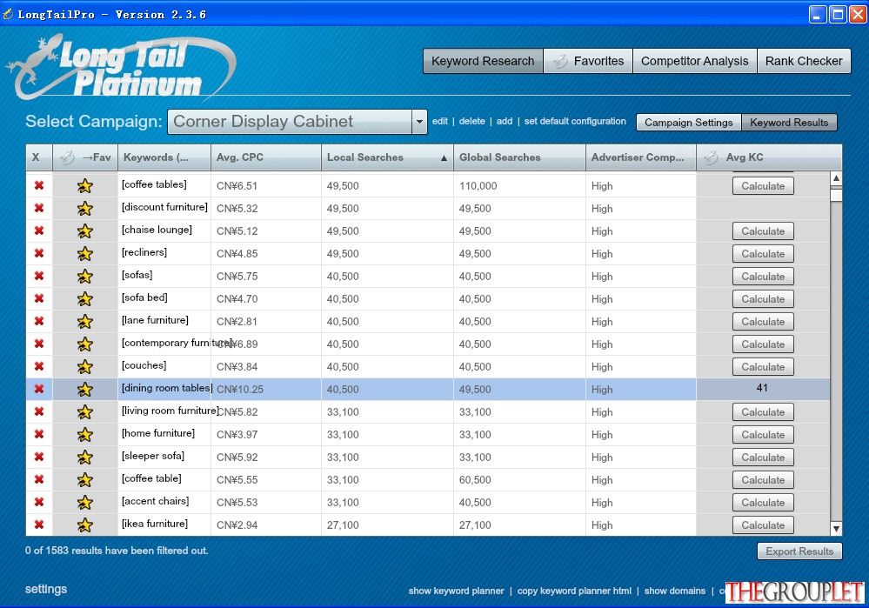Viewport: 869px width, 608px height.
Task: Go to Competitor Analysis tab
Action: pos(694,61)
